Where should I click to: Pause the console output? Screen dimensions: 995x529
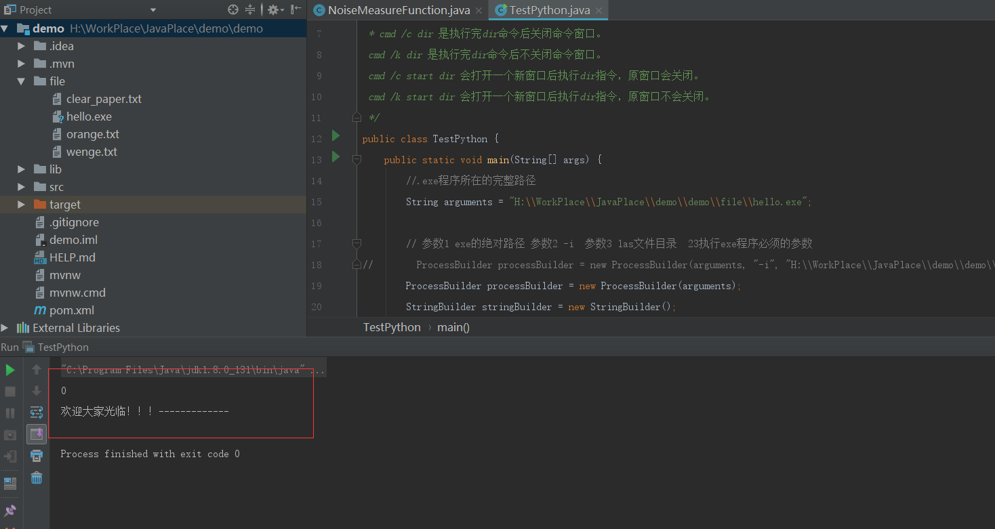(9, 412)
